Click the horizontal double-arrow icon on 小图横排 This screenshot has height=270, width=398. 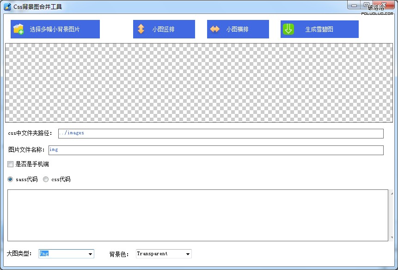point(214,29)
